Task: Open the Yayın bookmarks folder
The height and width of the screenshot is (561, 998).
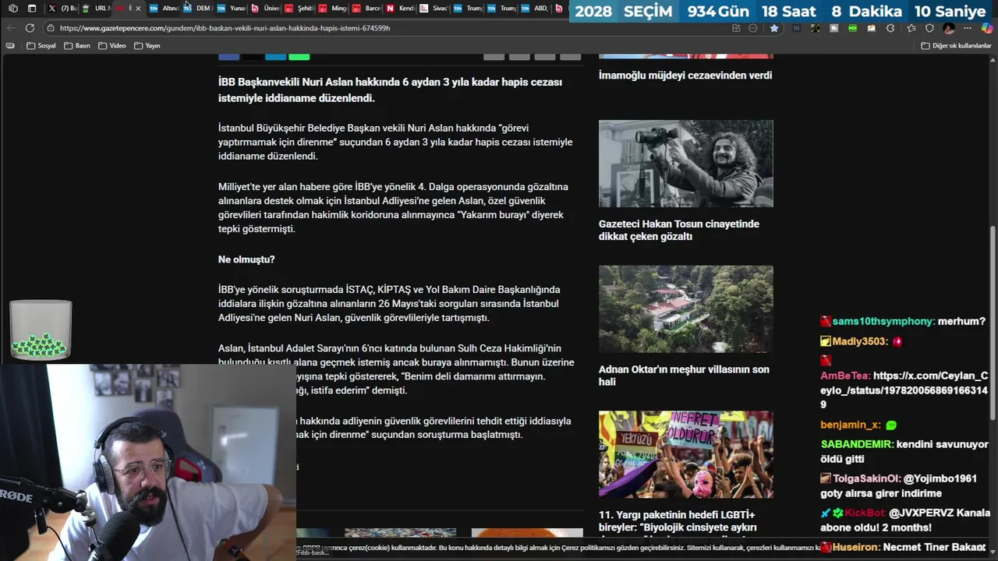Action: [x=147, y=46]
